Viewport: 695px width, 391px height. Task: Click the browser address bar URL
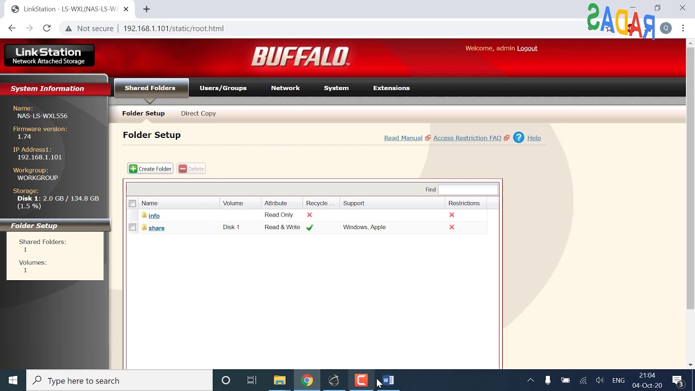pos(174,28)
